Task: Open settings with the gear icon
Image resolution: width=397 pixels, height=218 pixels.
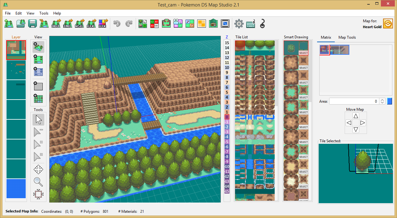Action: tap(239, 24)
